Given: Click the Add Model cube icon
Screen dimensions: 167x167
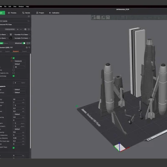Looking at the screenshot, I should coord(94,18).
